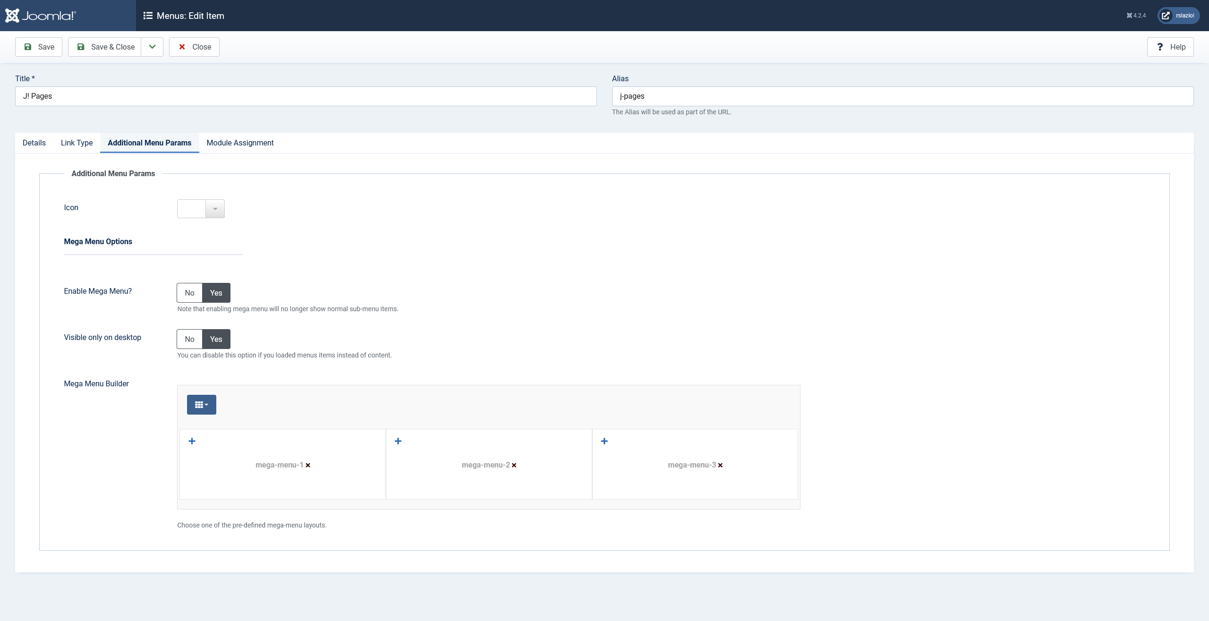The image size is (1209, 621).
Task: Remove mega-menu-3 with its x icon
Action: [721, 465]
